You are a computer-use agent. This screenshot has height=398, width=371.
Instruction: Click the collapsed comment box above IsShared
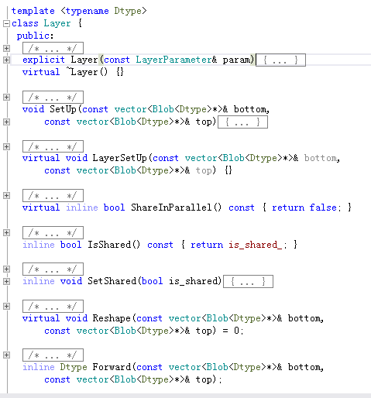pyautogui.click(x=53, y=232)
